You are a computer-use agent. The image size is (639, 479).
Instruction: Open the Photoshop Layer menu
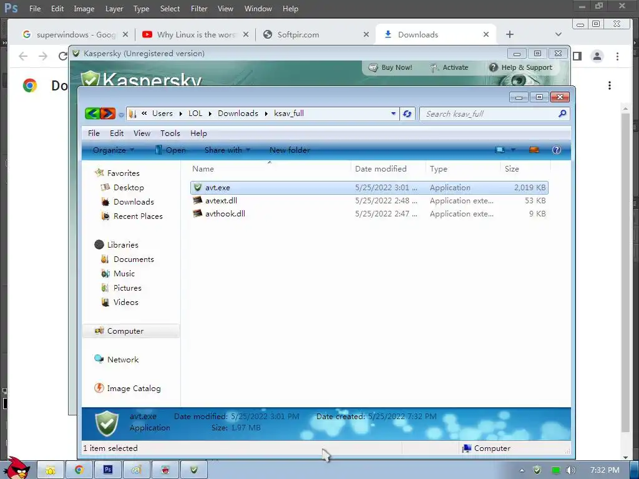(x=114, y=9)
